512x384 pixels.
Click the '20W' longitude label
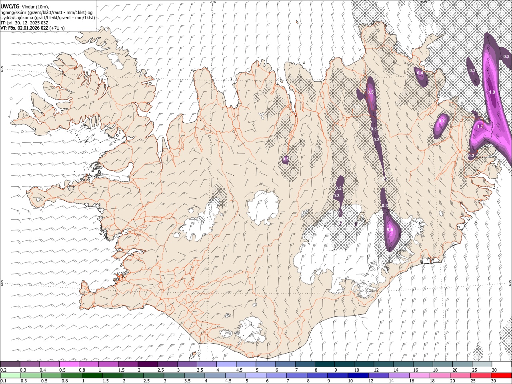[212, 2]
